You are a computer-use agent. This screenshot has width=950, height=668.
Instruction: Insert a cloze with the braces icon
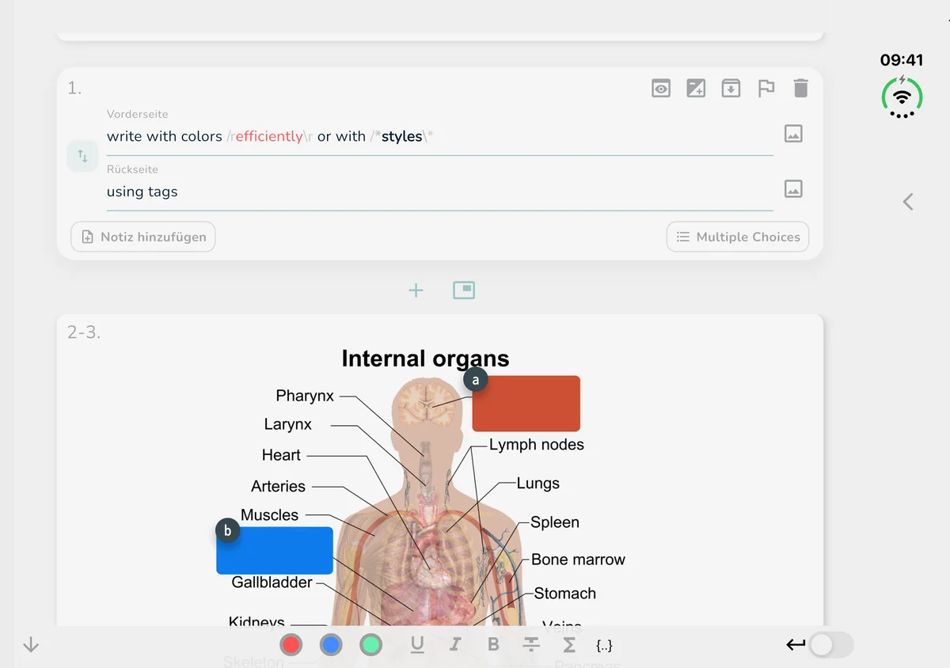pyautogui.click(x=604, y=646)
